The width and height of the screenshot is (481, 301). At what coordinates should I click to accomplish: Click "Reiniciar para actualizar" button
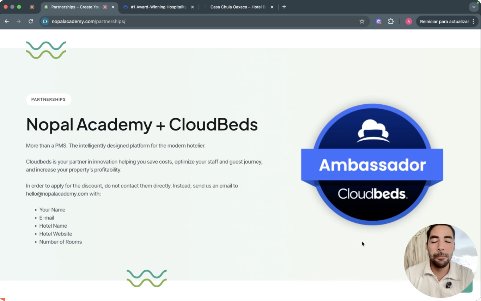point(444,21)
